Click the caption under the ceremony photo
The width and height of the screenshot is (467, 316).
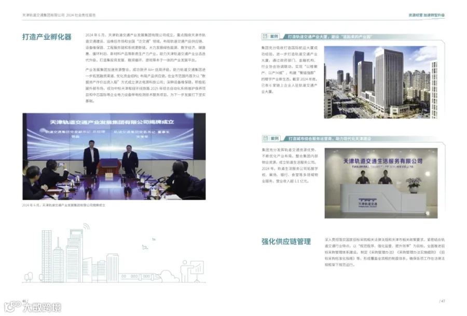(x=64, y=206)
